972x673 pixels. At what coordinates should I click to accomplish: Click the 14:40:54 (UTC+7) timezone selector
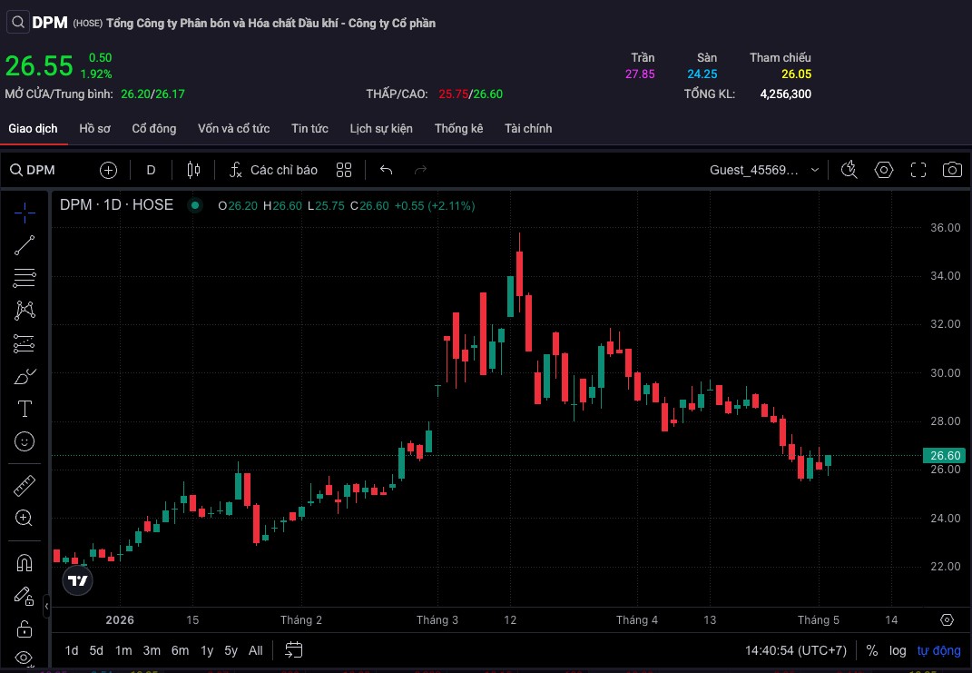[x=795, y=650]
